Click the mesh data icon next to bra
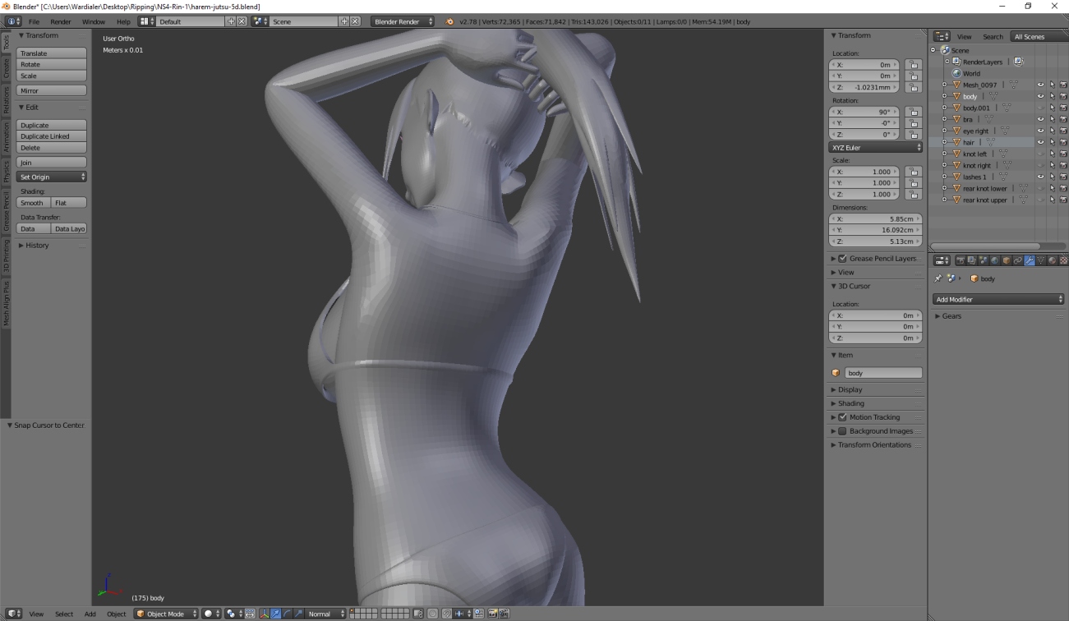 click(991, 119)
